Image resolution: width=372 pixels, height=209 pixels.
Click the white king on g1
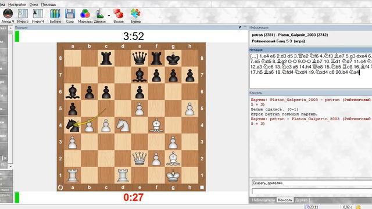pos(173,175)
